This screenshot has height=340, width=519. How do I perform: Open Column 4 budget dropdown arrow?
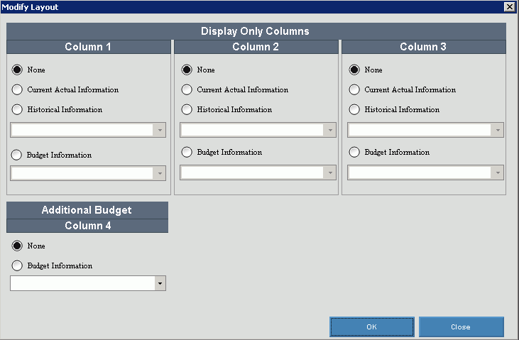[x=160, y=283]
